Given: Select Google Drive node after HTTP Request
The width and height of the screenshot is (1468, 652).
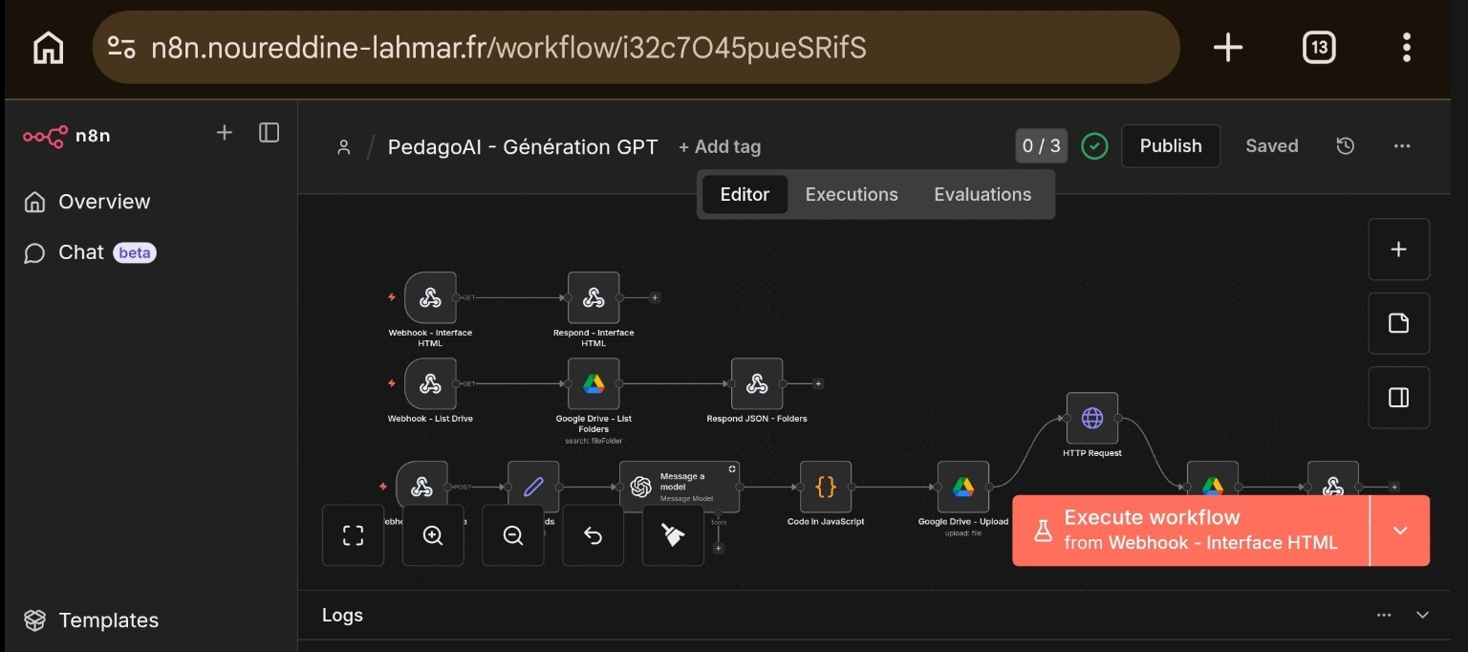Looking at the screenshot, I should click(1213, 478).
